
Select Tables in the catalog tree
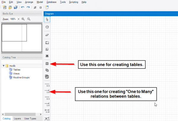coord(17,70)
